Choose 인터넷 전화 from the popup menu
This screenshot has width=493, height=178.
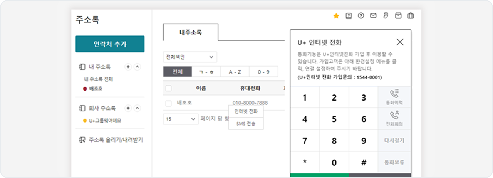click(x=246, y=112)
